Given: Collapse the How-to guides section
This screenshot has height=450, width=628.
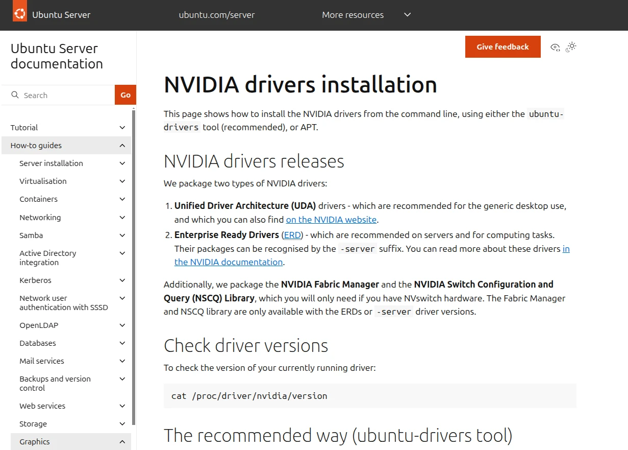Looking at the screenshot, I should (122, 146).
